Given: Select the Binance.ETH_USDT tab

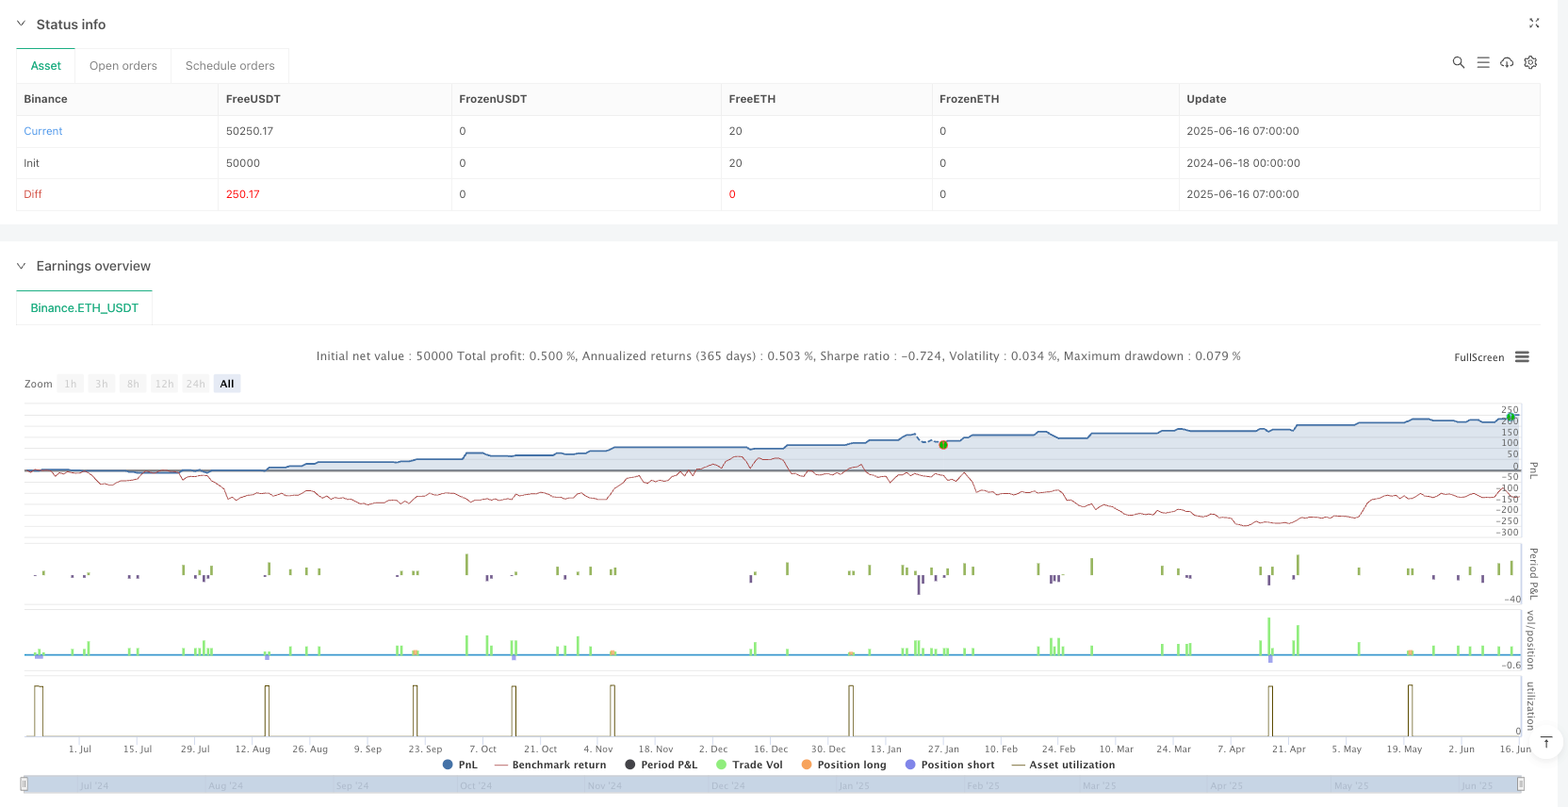Looking at the screenshot, I should tap(84, 308).
